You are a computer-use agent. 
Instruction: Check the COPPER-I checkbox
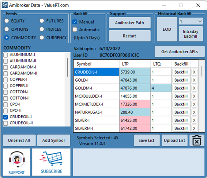coord(5,80)
